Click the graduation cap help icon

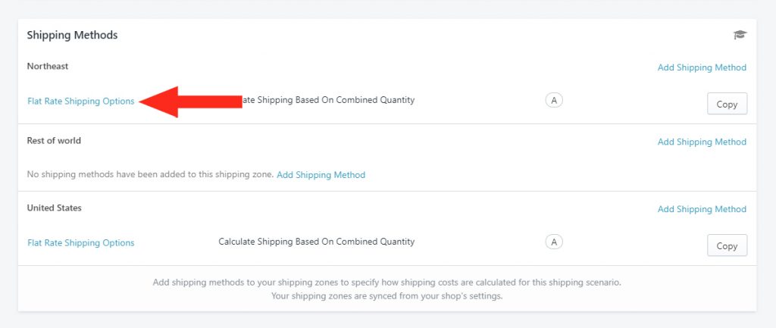tap(740, 35)
